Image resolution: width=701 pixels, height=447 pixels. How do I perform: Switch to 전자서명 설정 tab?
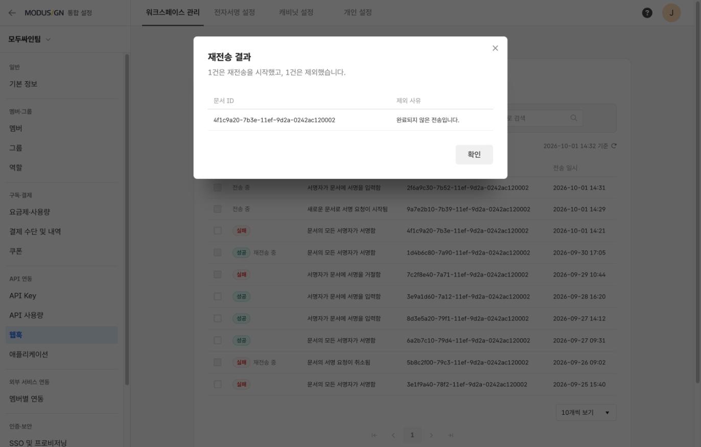tap(235, 12)
